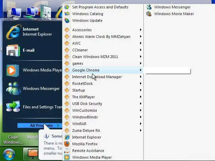Expand the Accessories submenu arrow
Image resolution: width=215 pixels, height=161 pixels.
point(140,30)
